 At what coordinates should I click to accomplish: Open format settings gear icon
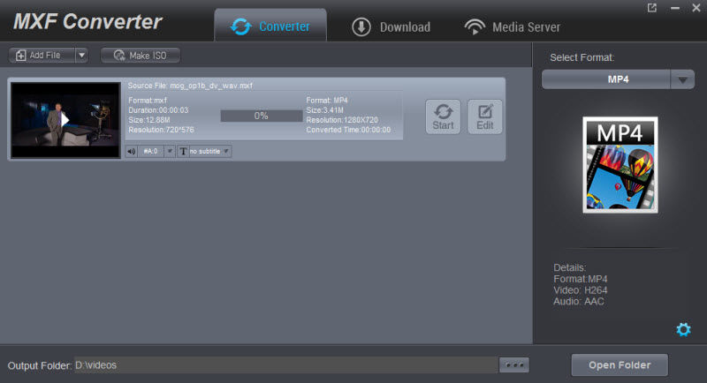683,329
